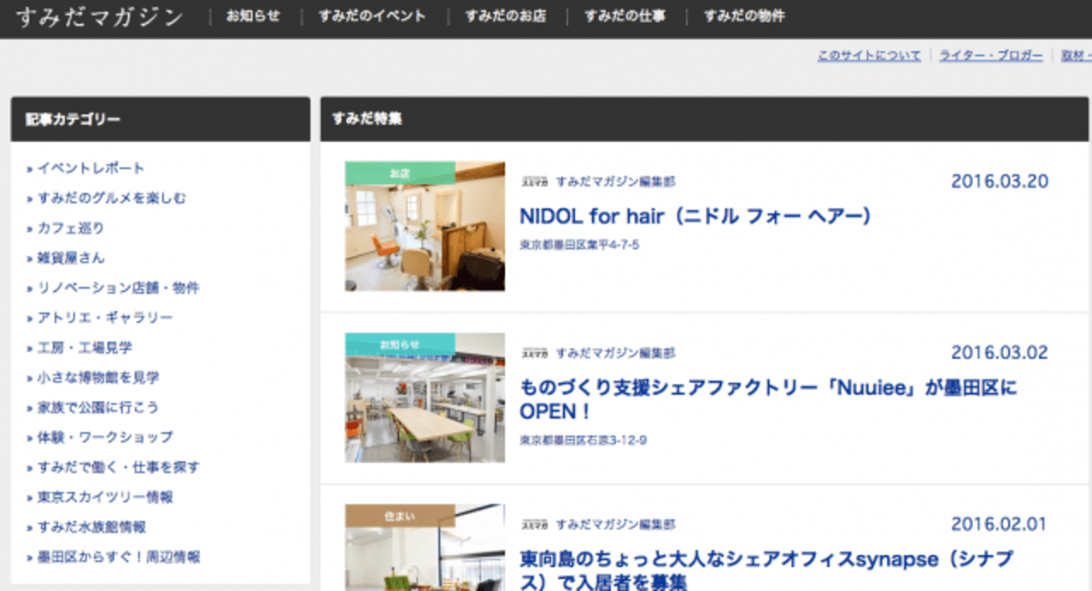Select the イベントレポート category
The image size is (1092, 591).
91,168
